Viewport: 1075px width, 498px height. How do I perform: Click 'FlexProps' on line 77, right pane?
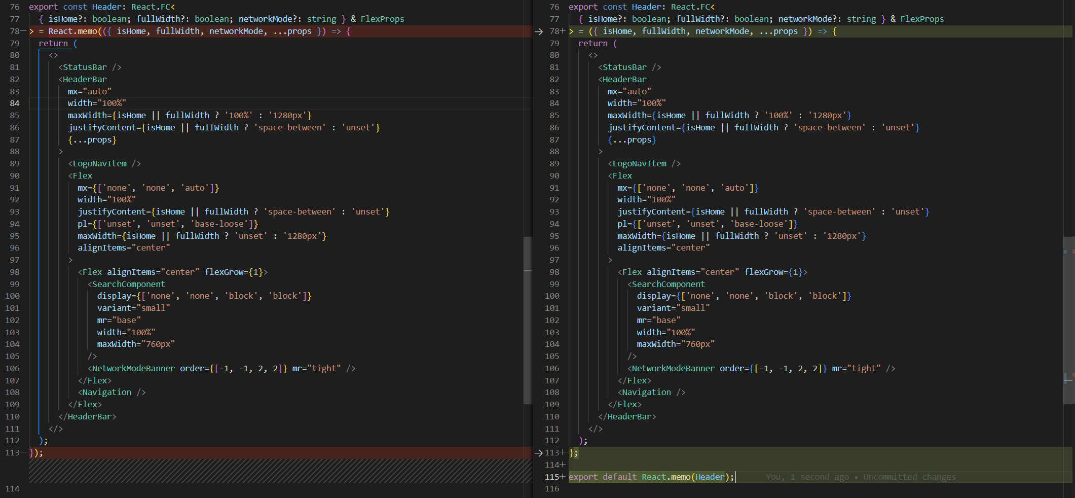point(922,19)
